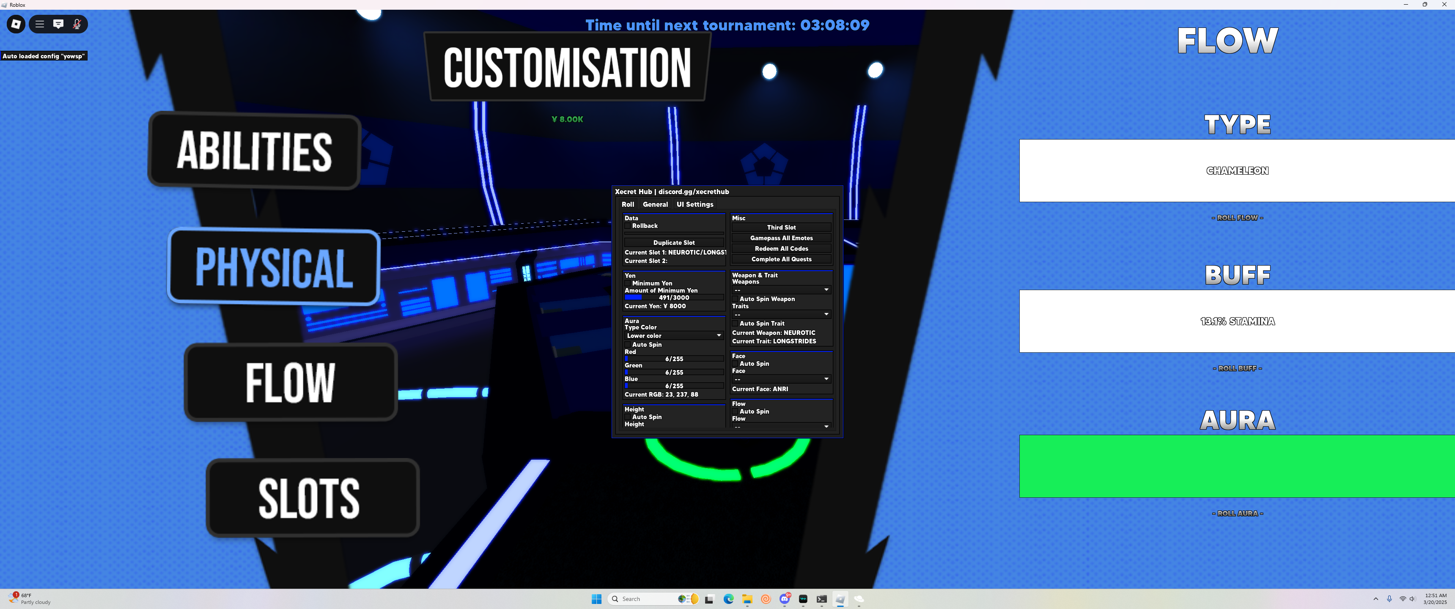This screenshot has height=609, width=1455.
Task: Expand the Face selection dropdown
Action: click(x=781, y=379)
